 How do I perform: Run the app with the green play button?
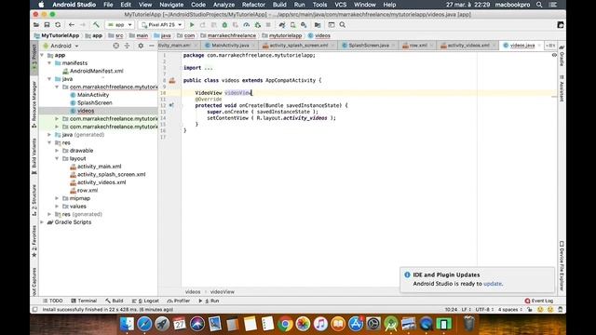pos(192,25)
